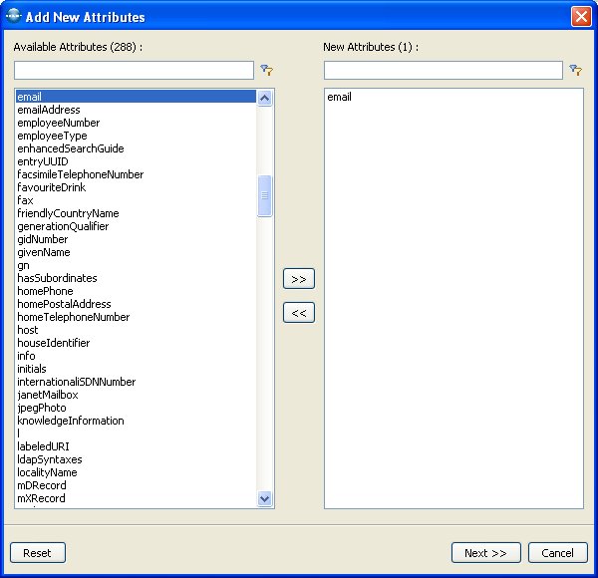The width and height of the screenshot is (598, 578).
Task: Close the Add New Attributes dialog
Action: click(581, 17)
